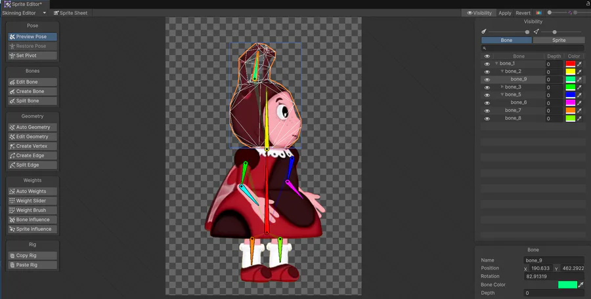
Task: Adjust the mesh opacity slider handle
Action: coord(554,32)
